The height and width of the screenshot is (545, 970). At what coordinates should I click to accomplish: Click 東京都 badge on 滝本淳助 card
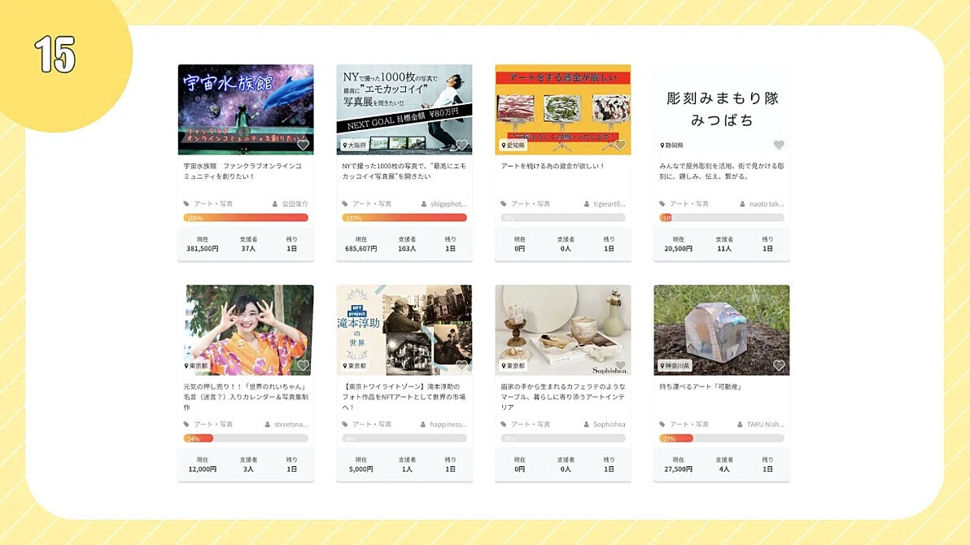355,366
